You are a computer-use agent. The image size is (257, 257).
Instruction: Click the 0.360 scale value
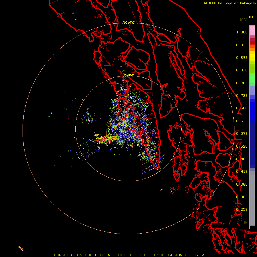(242, 184)
